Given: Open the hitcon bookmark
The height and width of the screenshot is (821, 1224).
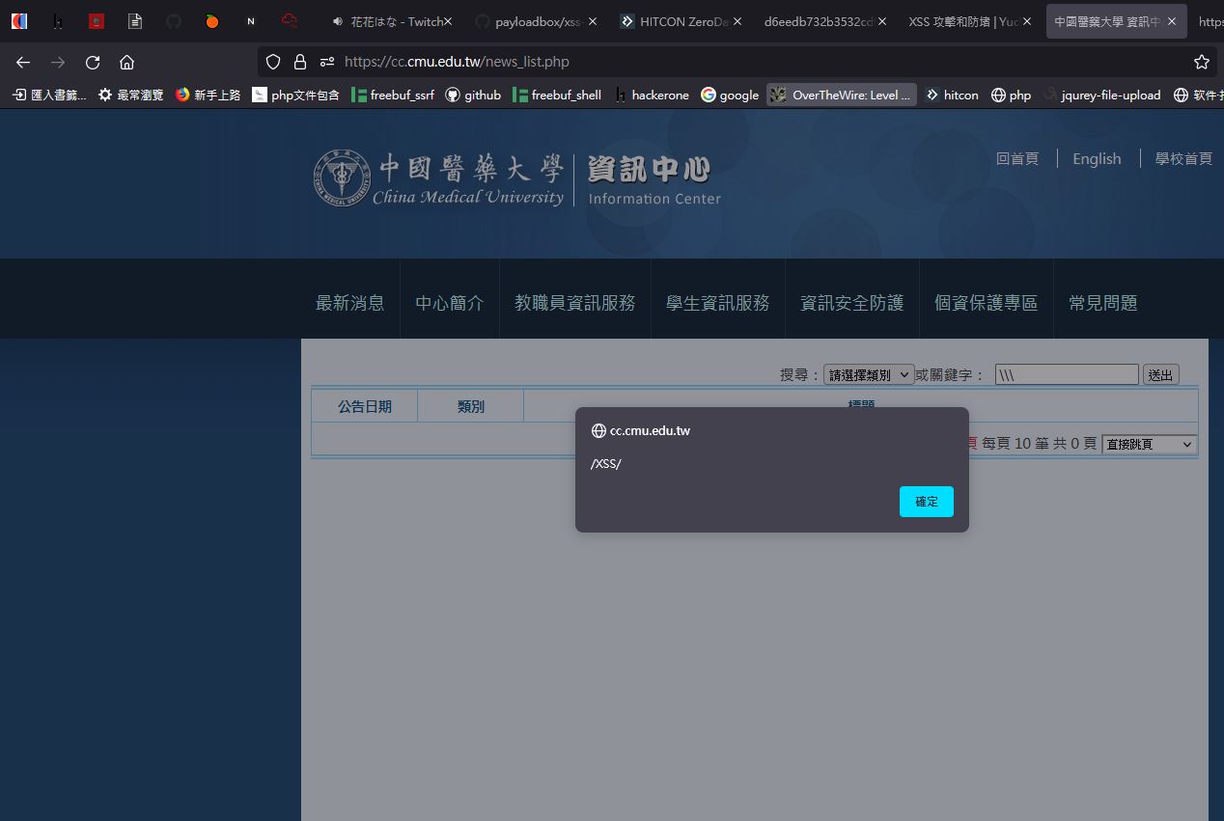Looking at the screenshot, I should (952, 95).
